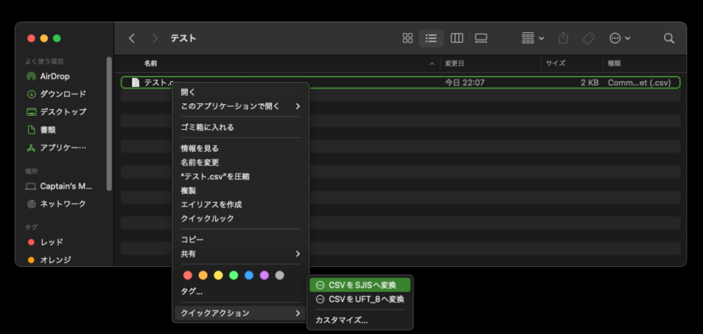This screenshot has height=334, width=703.
Task: Select CSVをSJISへ変換 quick action
Action: click(360, 284)
